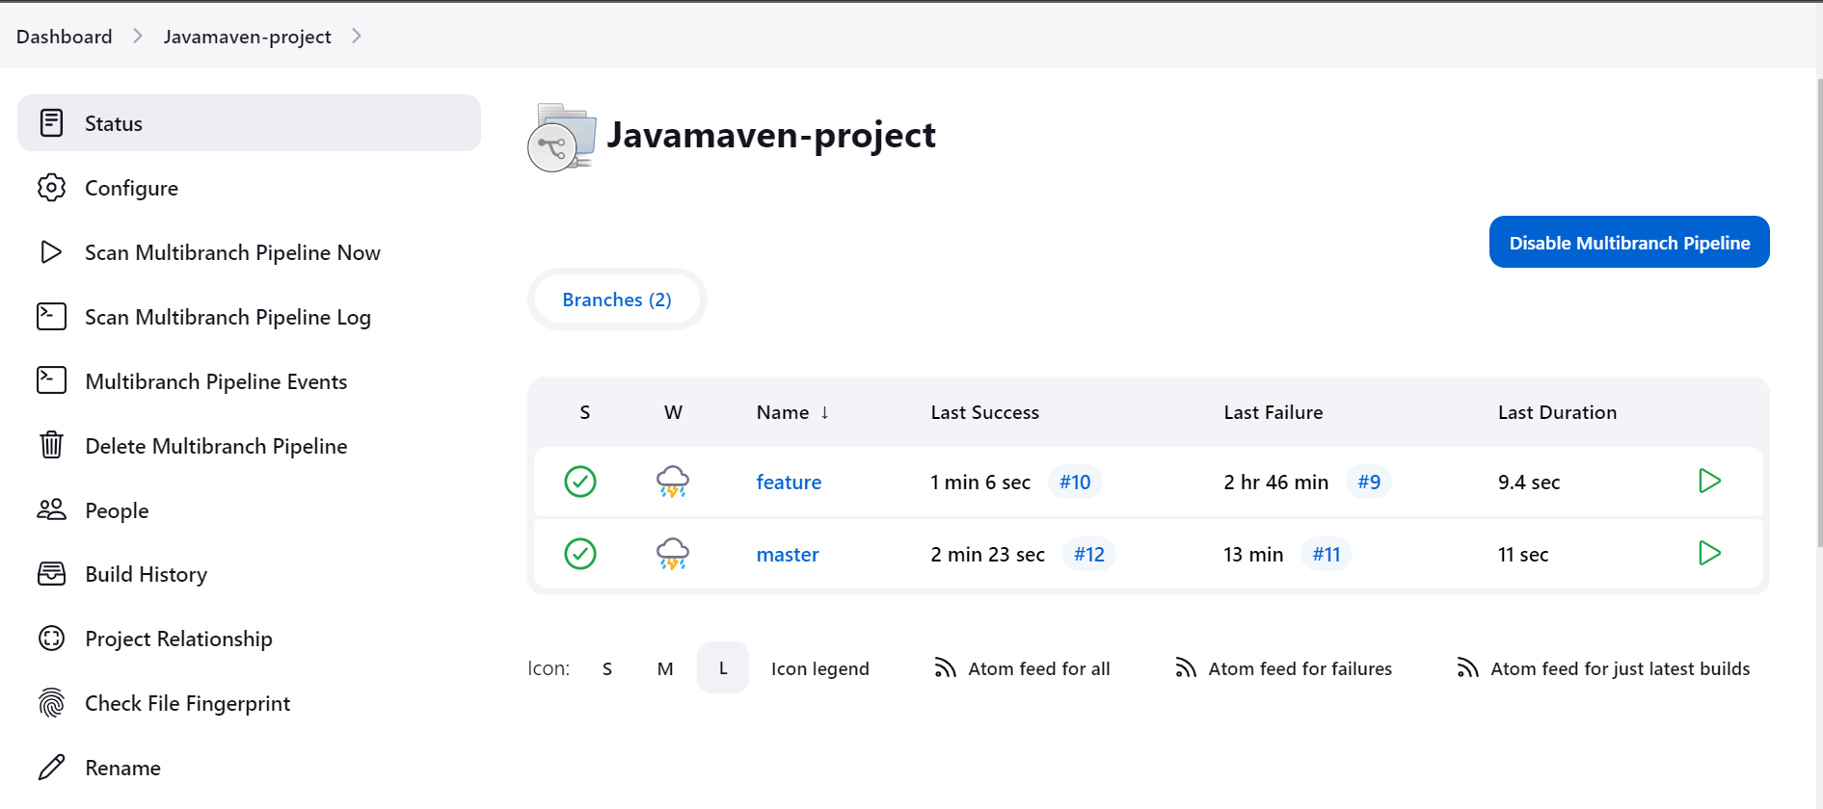The width and height of the screenshot is (1823, 809).
Task: Click the People icon in sidebar
Action: pyautogui.click(x=51, y=509)
